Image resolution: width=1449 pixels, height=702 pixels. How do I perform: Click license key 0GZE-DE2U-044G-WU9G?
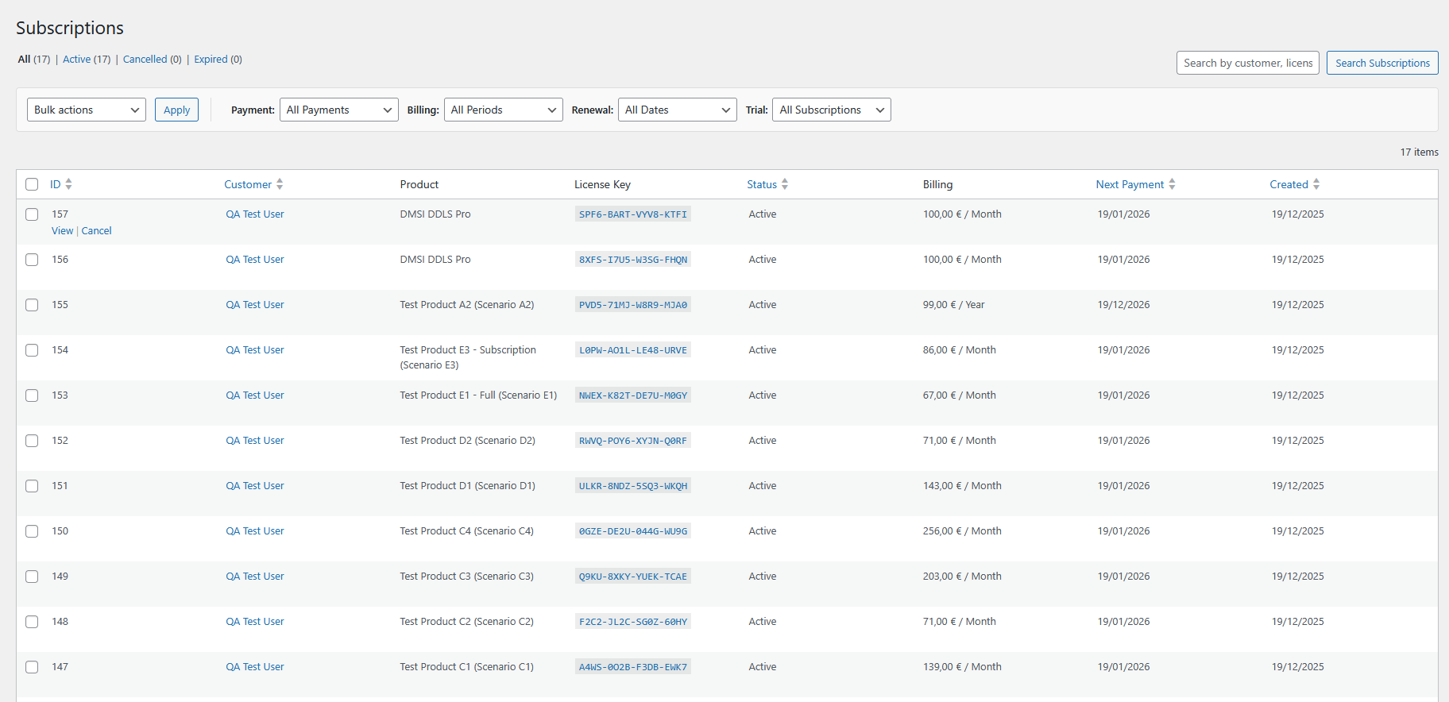pos(633,531)
